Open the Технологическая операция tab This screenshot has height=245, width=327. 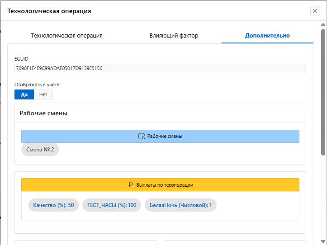click(66, 35)
